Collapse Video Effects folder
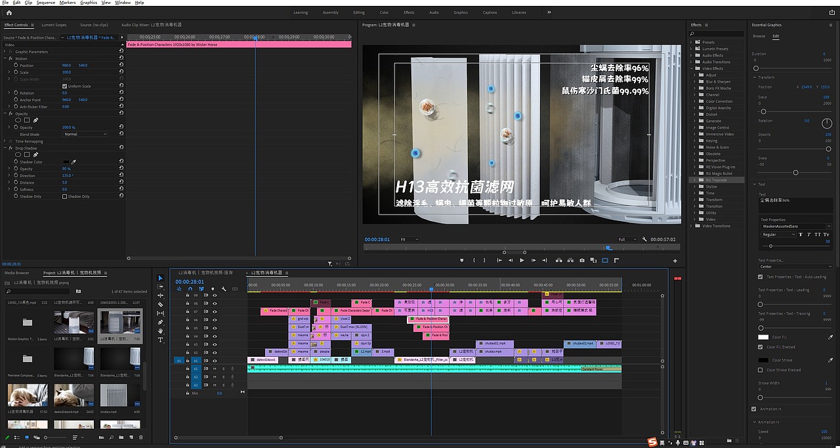The image size is (840, 448). click(692, 68)
